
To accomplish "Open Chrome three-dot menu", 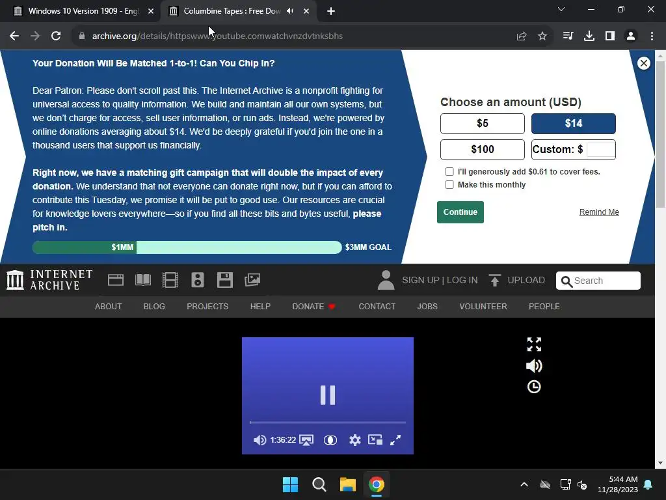I will click(x=652, y=36).
